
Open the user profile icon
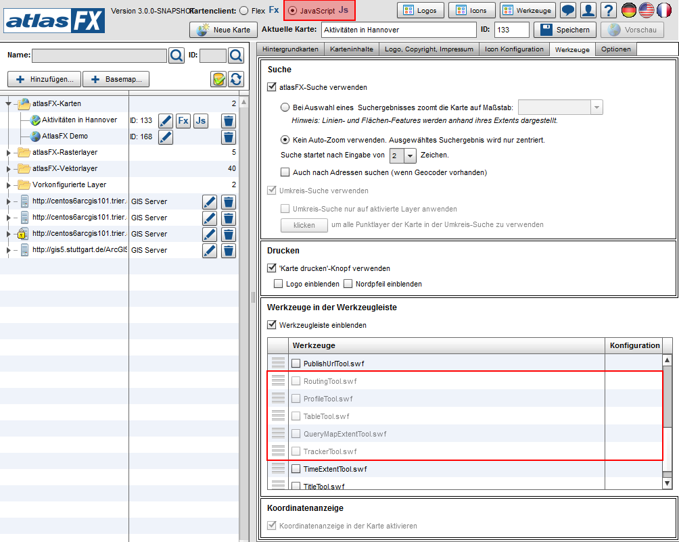[x=588, y=10]
